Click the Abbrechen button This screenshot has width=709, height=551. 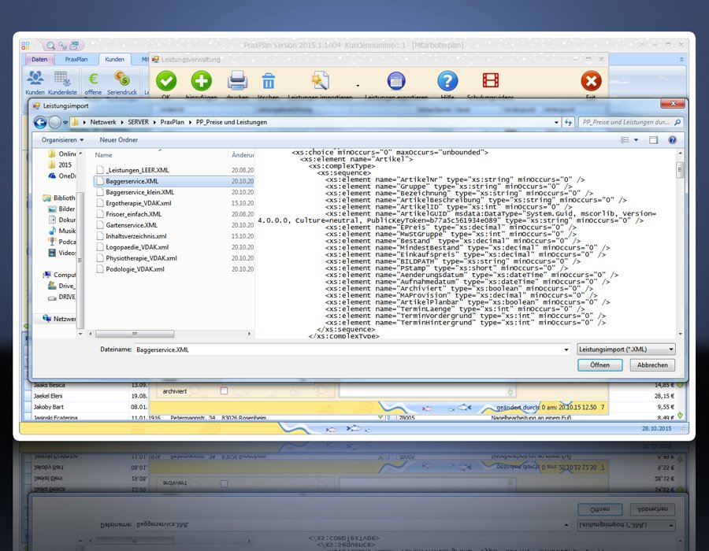(652, 365)
